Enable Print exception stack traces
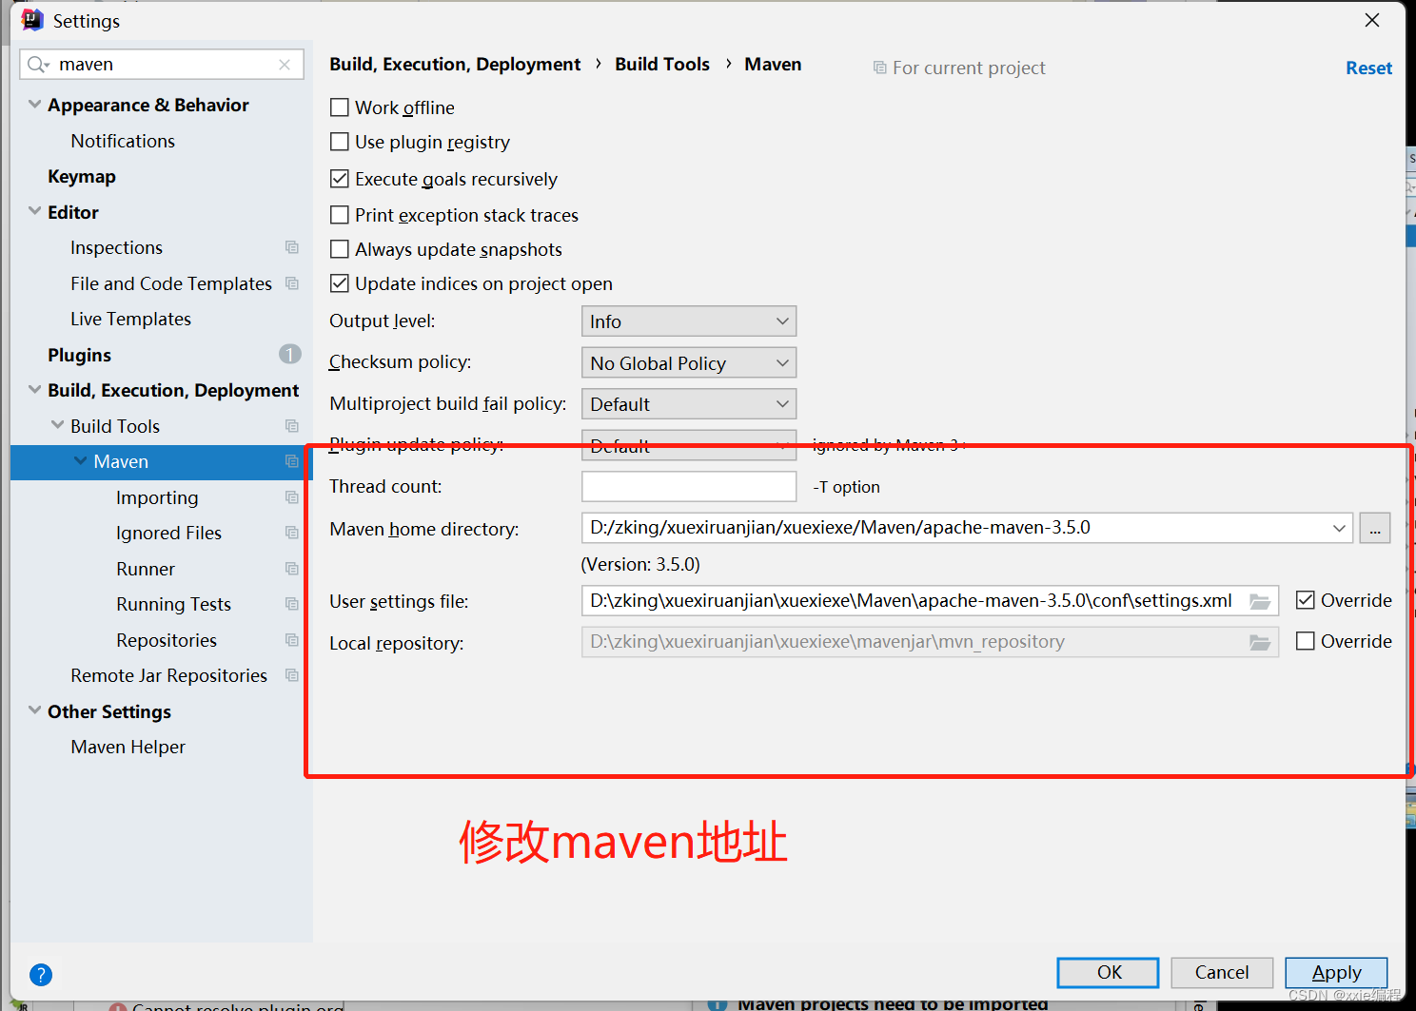The image size is (1416, 1011). (339, 215)
